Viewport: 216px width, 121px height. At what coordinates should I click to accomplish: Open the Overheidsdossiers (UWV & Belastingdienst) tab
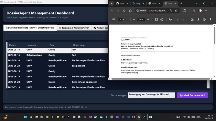click(30, 28)
